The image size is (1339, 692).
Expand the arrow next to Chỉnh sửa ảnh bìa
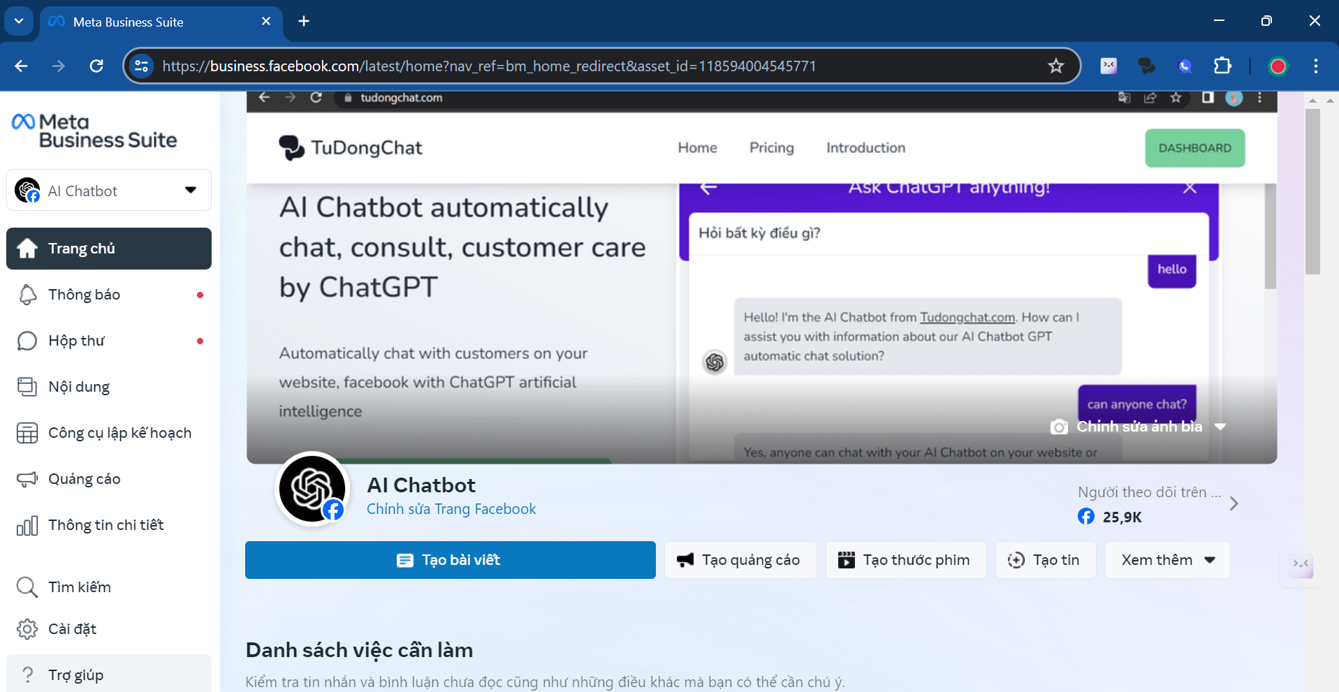click(x=1220, y=427)
